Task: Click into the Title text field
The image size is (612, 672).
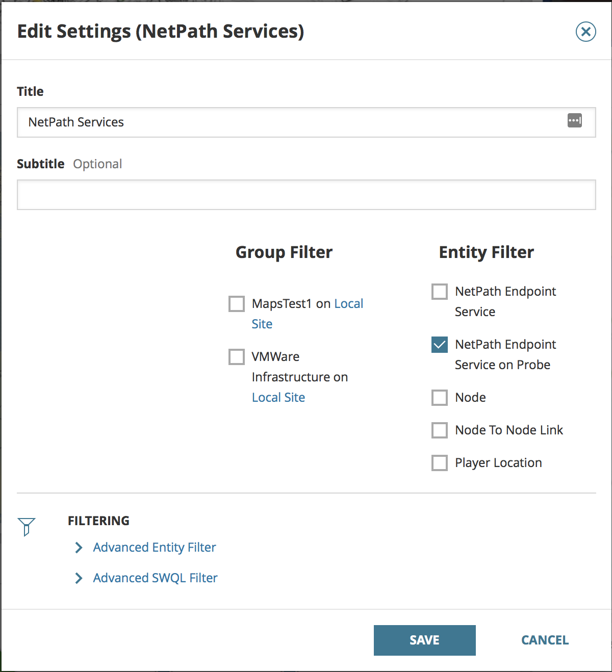Action: pyautogui.click(x=291, y=122)
